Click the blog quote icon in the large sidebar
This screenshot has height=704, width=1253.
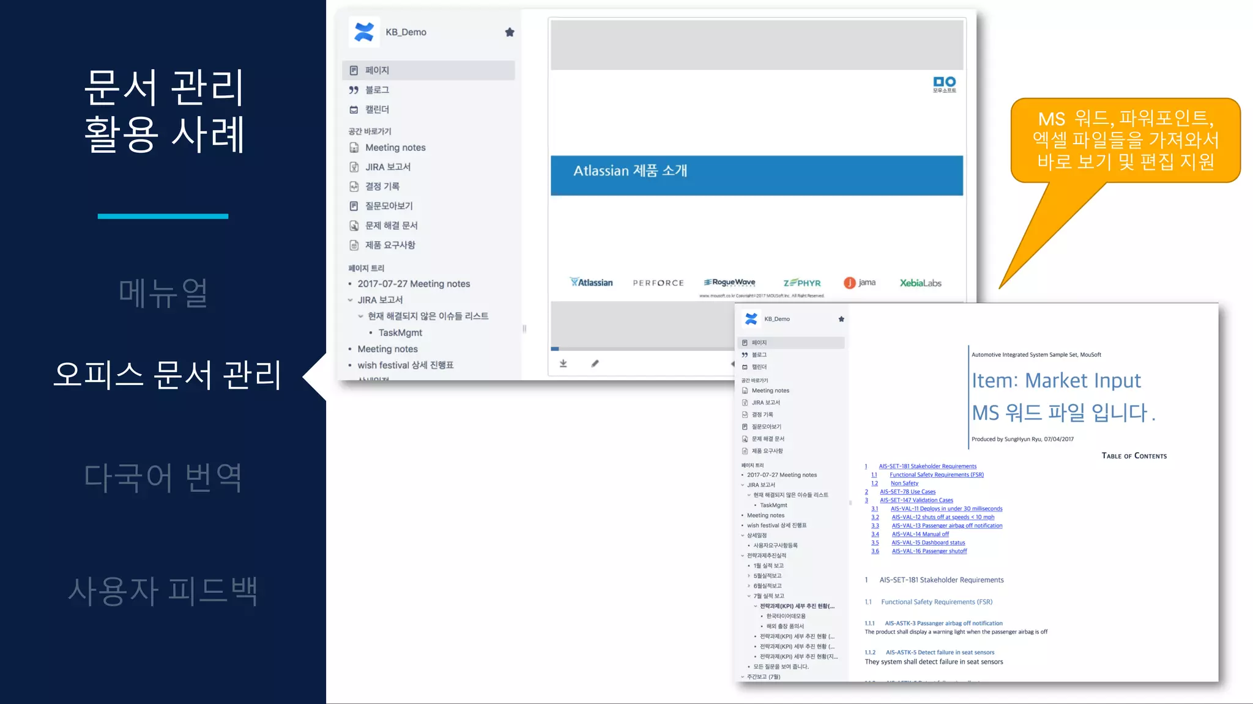point(354,90)
